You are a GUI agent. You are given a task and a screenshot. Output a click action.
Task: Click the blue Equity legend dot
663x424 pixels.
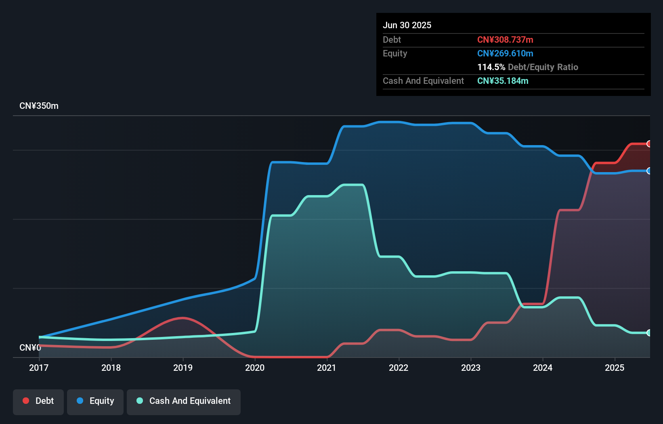[x=80, y=401]
